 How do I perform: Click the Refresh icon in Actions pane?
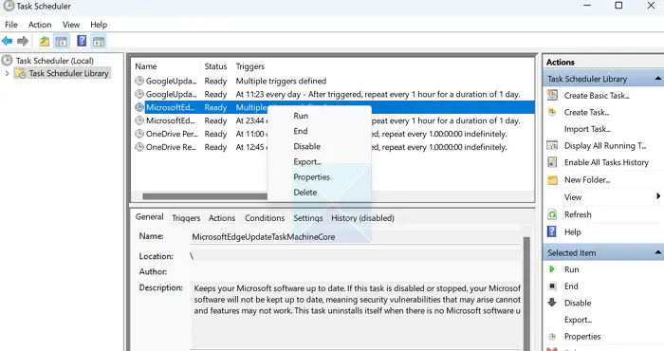[x=552, y=214]
